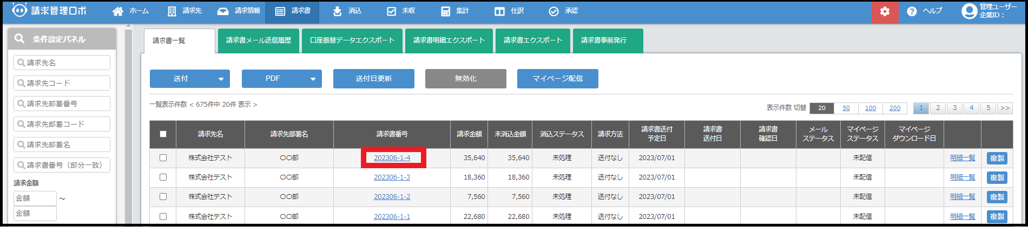Open the 消込 download icon
This screenshot has width=1028, height=227.
tap(338, 11)
